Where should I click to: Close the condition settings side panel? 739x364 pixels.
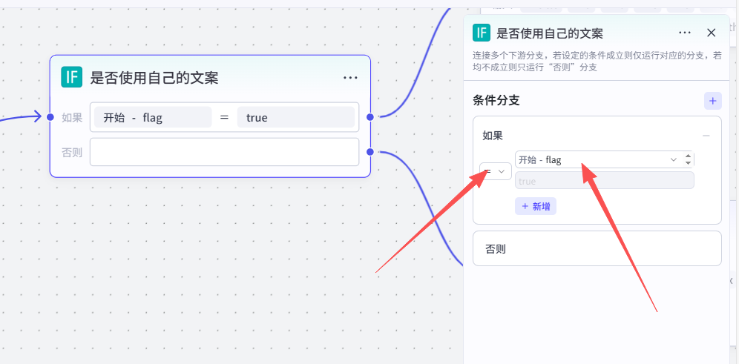[x=711, y=33]
